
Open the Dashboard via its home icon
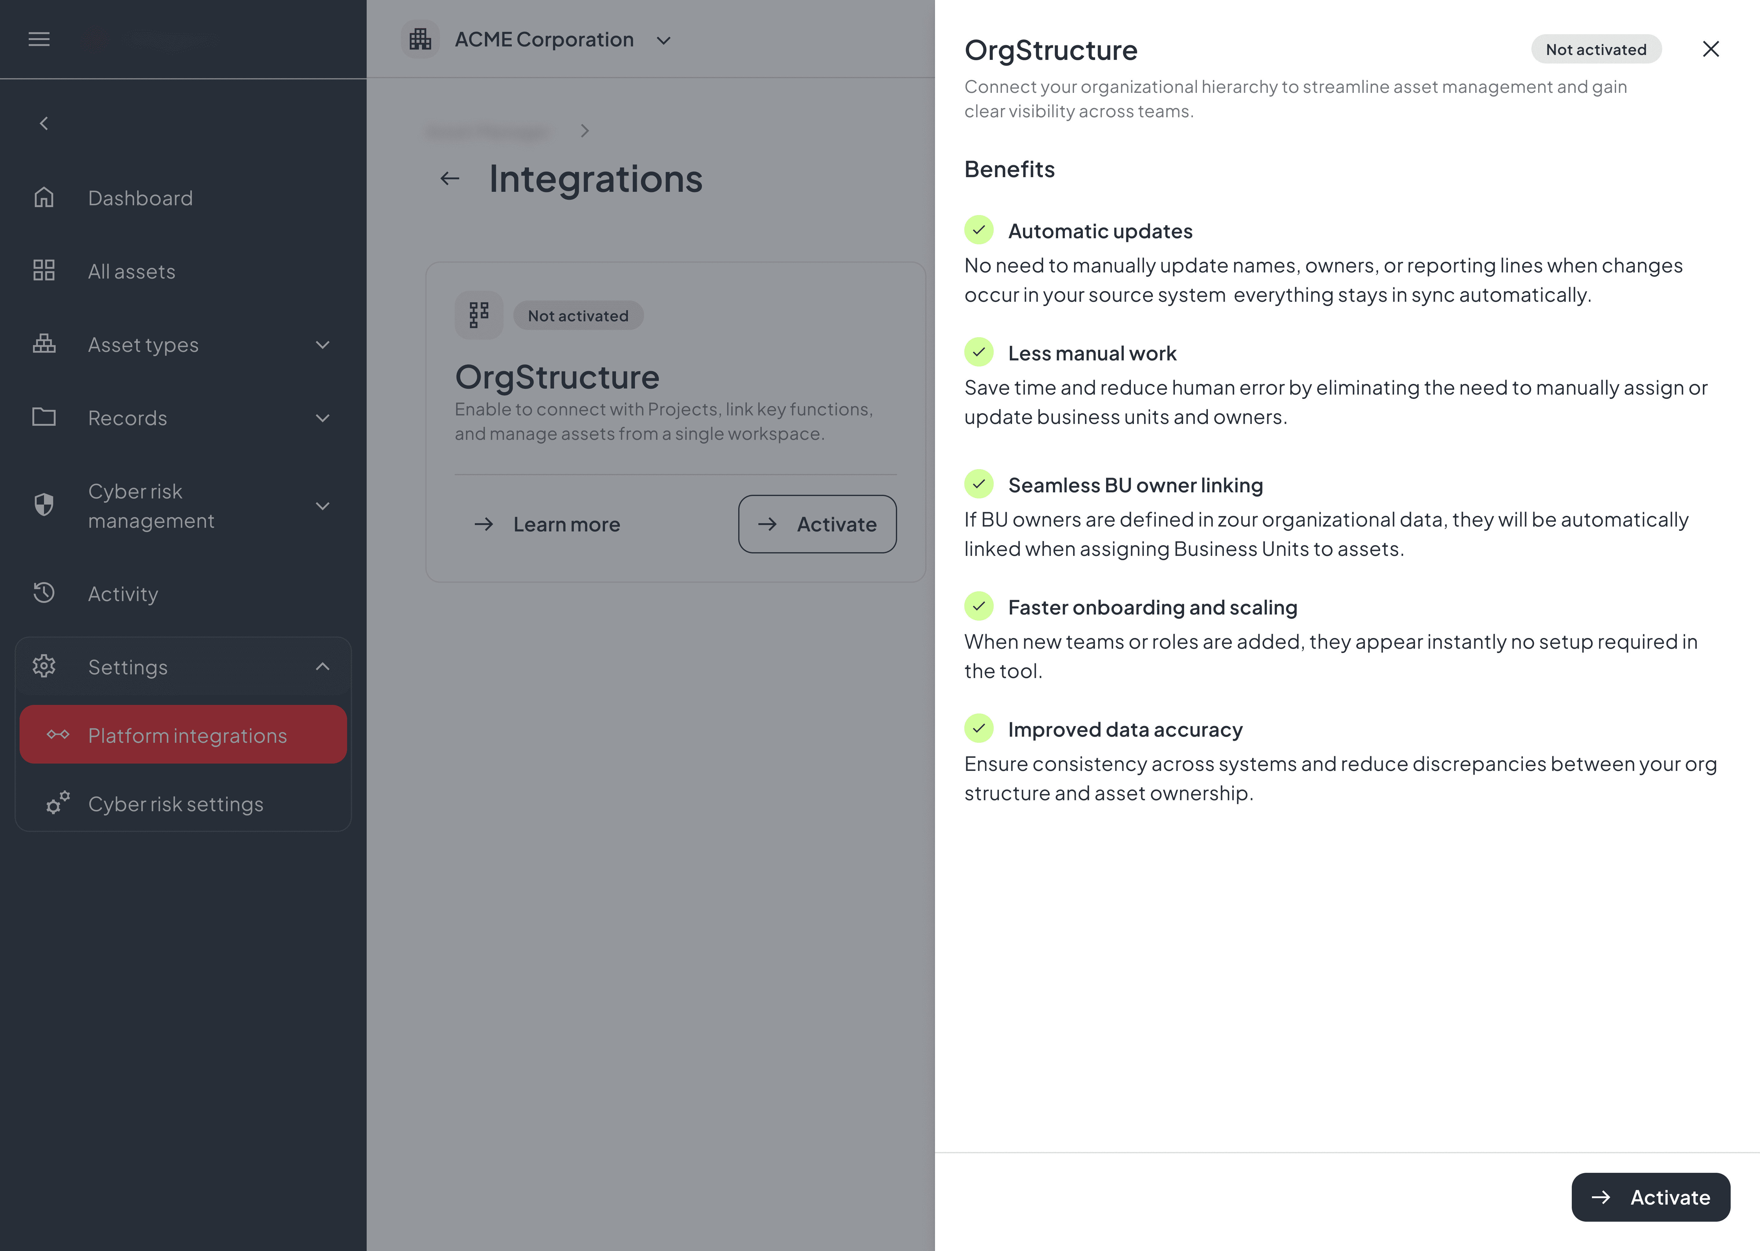[x=44, y=197]
